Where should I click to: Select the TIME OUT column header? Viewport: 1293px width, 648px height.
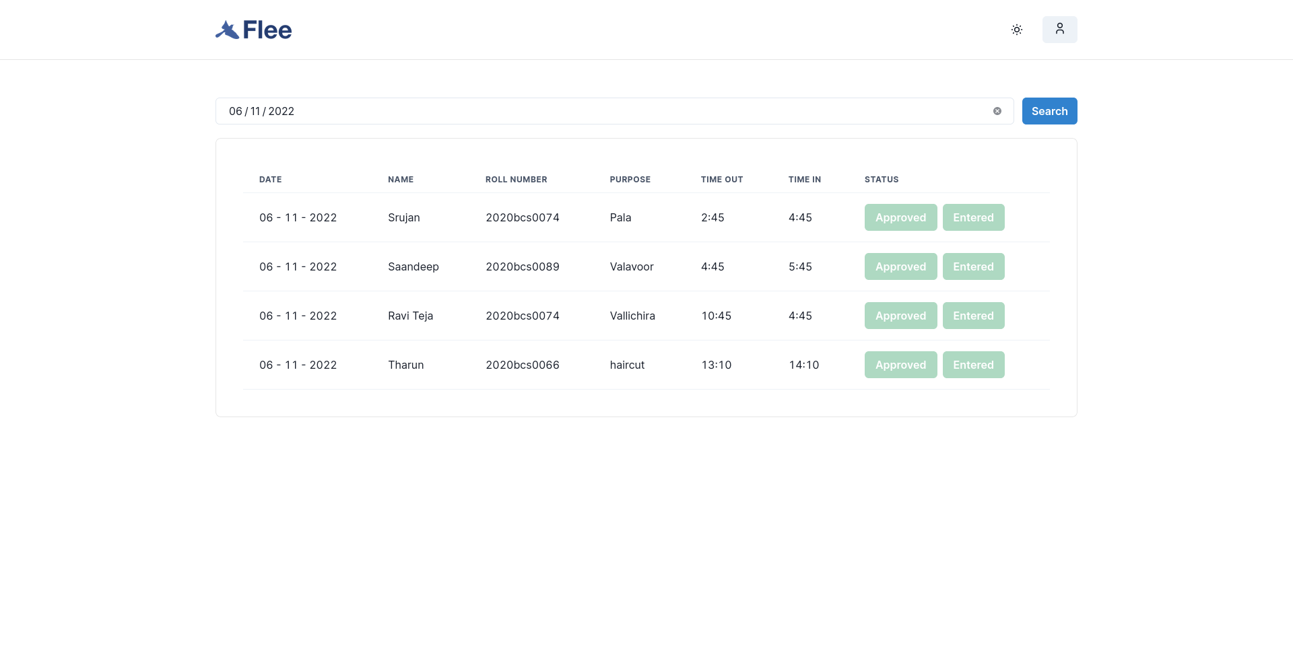[722, 180]
